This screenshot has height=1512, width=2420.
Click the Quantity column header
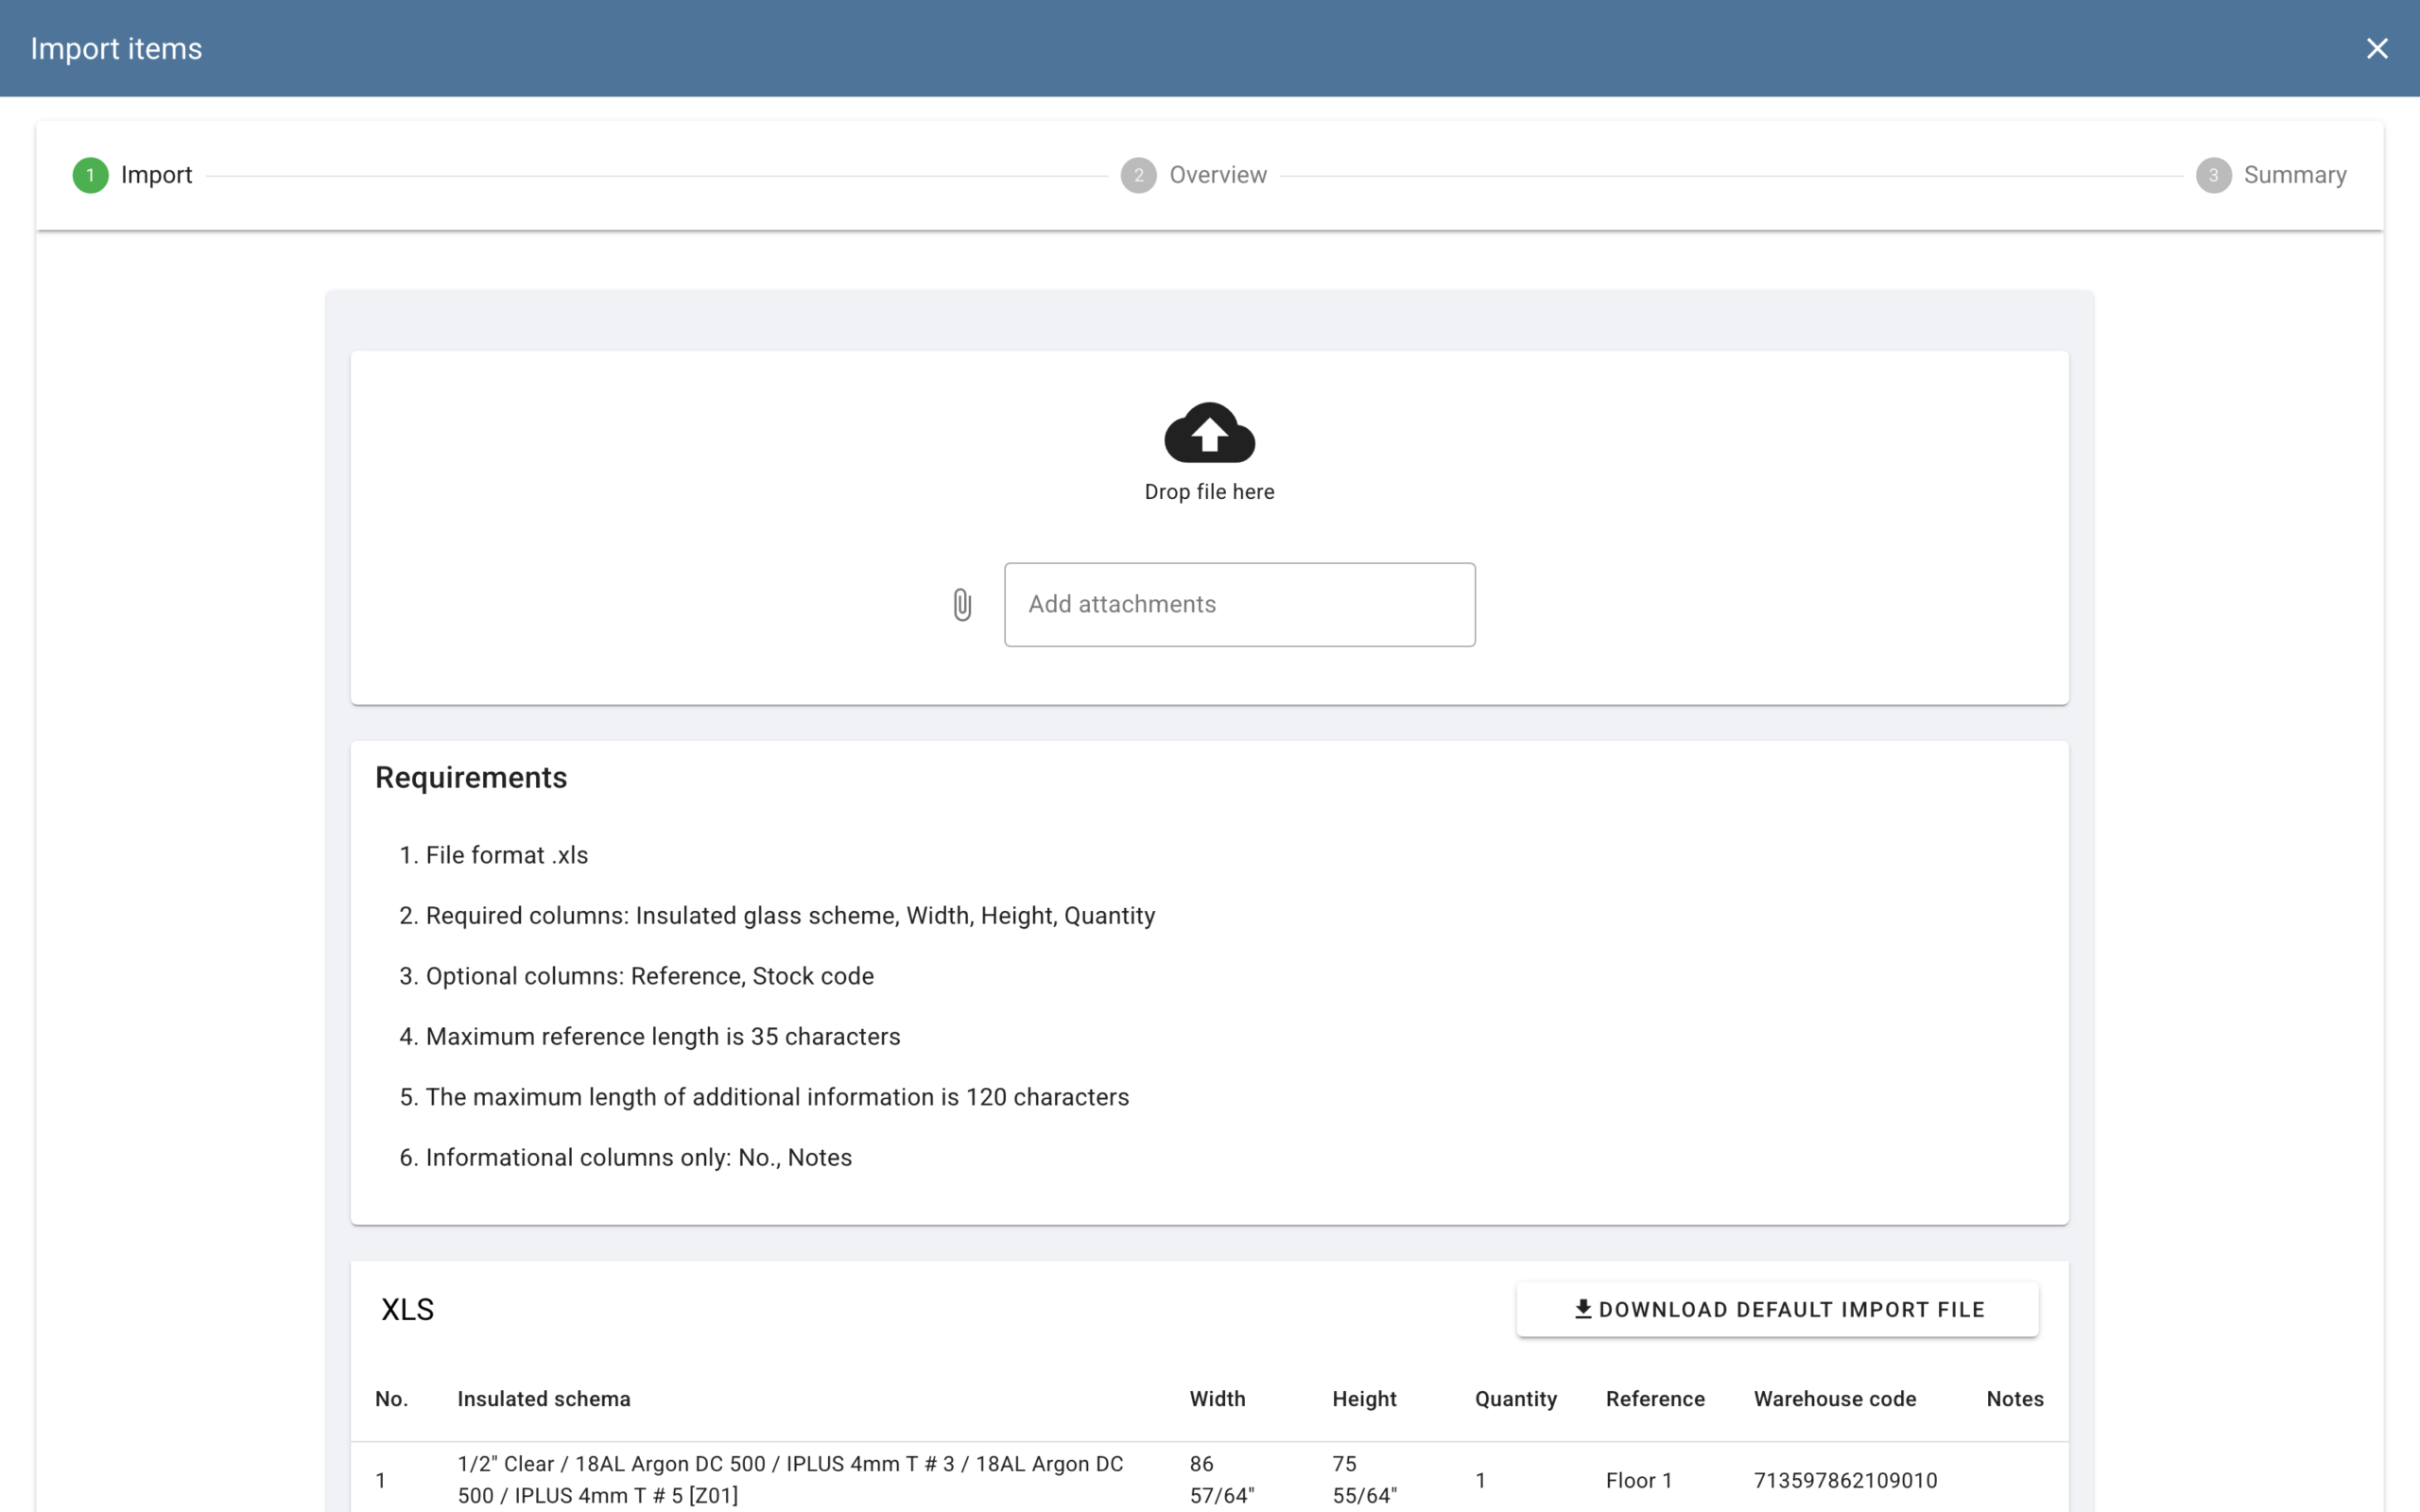pos(1516,1399)
